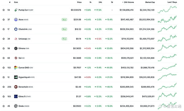Click the Curve DAO rainbow logo icon
Viewport: 184px width, 111px height.
tap(16, 67)
